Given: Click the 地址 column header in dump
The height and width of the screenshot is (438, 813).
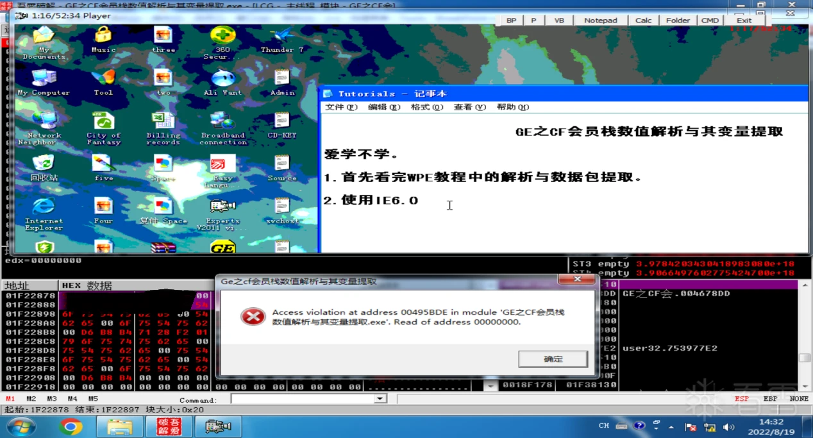Looking at the screenshot, I should pos(30,285).
